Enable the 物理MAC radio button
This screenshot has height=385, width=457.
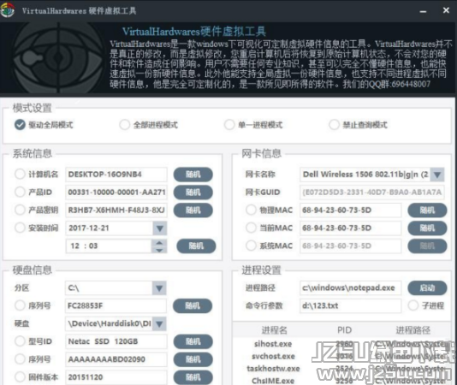[251, 210]
